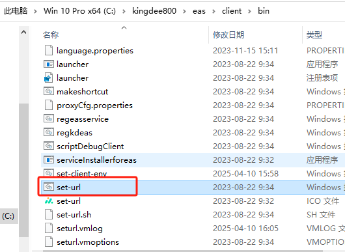
Task: Click the set-client-env batch file icon
Action: 49,173
